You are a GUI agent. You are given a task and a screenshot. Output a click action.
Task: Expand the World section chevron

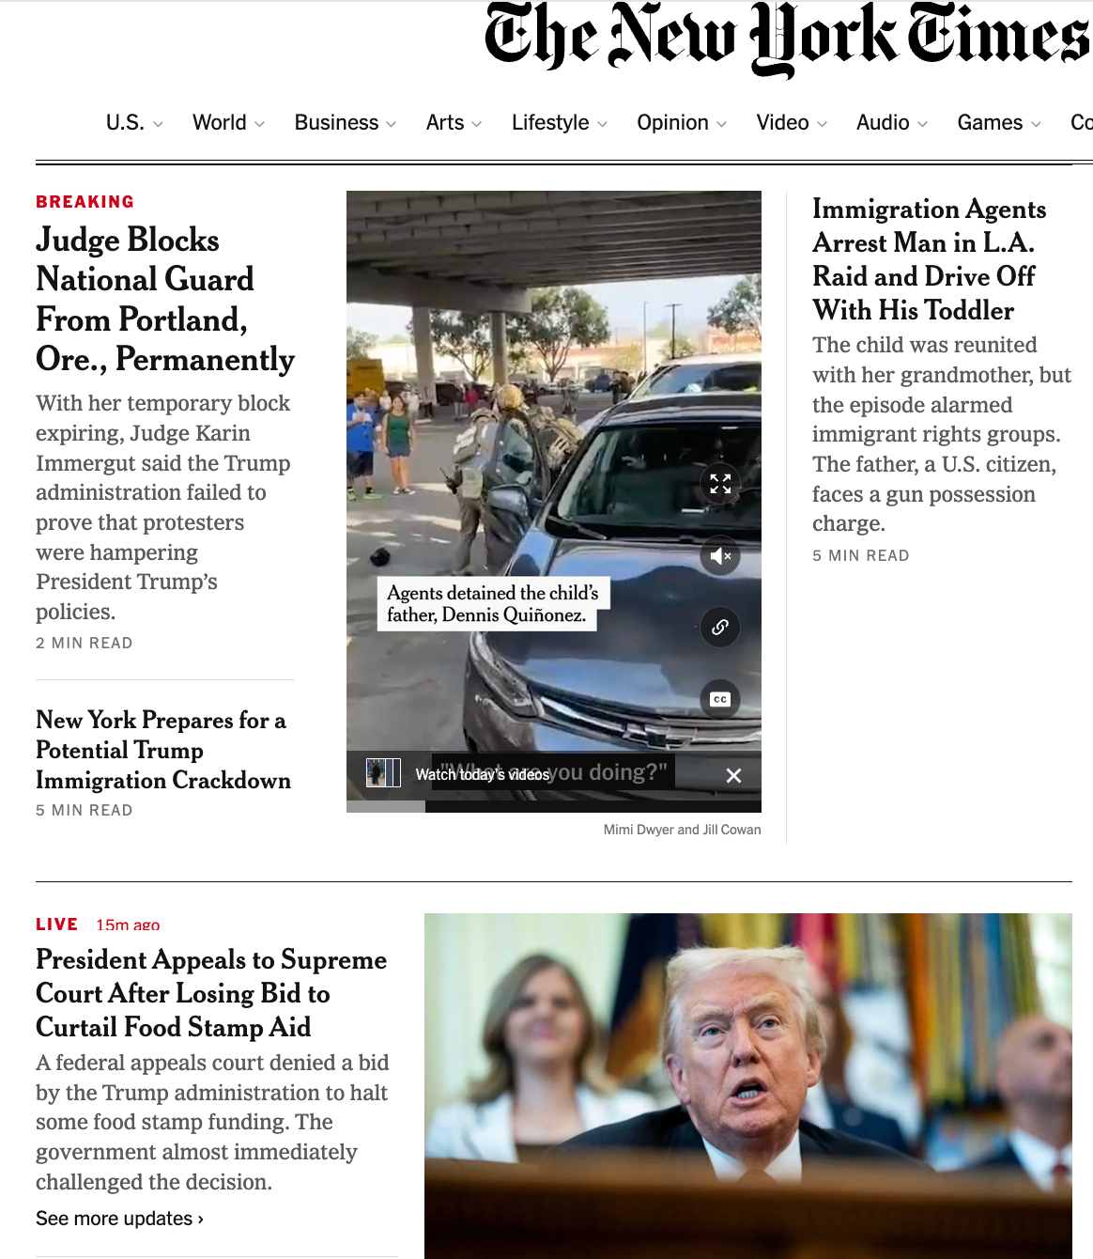pyautogui.click(x=259, y=124)
